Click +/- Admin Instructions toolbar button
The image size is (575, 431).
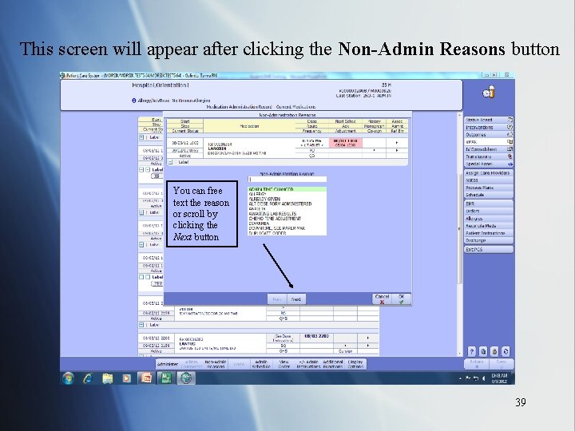tap(308, 364)
